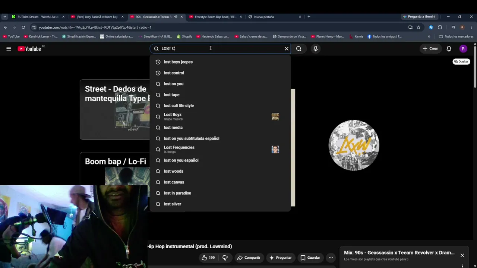Screen dimensions: 477x268
Task: Choose the 'lost tape' suggestion
Action: point(220,95)
